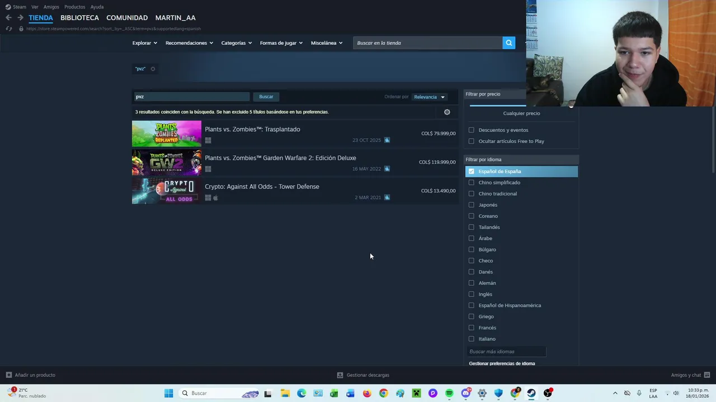This screenshot has width=716, height=402.
Task: Expand the Categorías menu
Action: (x=236, y=43)
